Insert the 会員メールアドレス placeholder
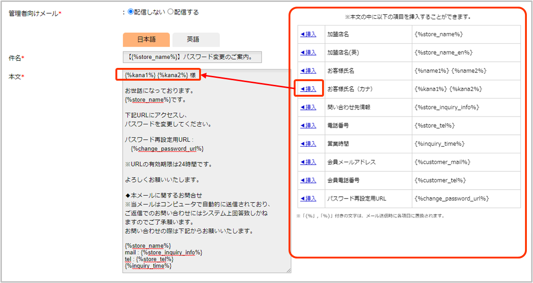533x283 pixels. pyautogui.click(x=308, y=162)
